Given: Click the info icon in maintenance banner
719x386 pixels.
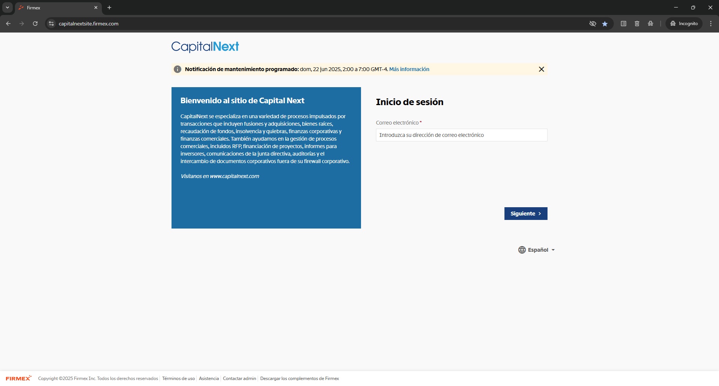Looking at the screenshot, I should (x=178, y=69).
